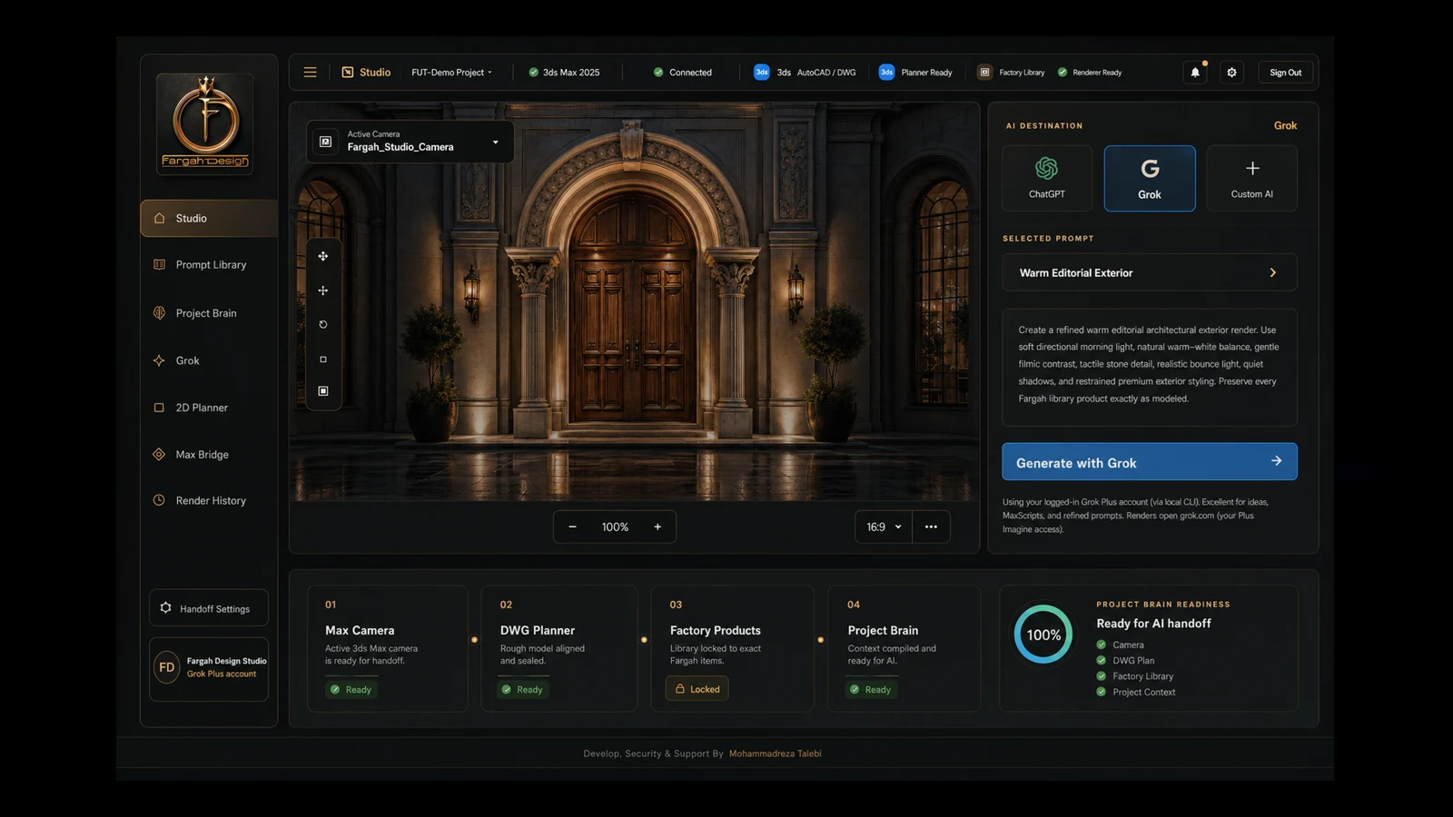
Task: Open the viewport more options ellipsis
Action: [x=931, y=527]
